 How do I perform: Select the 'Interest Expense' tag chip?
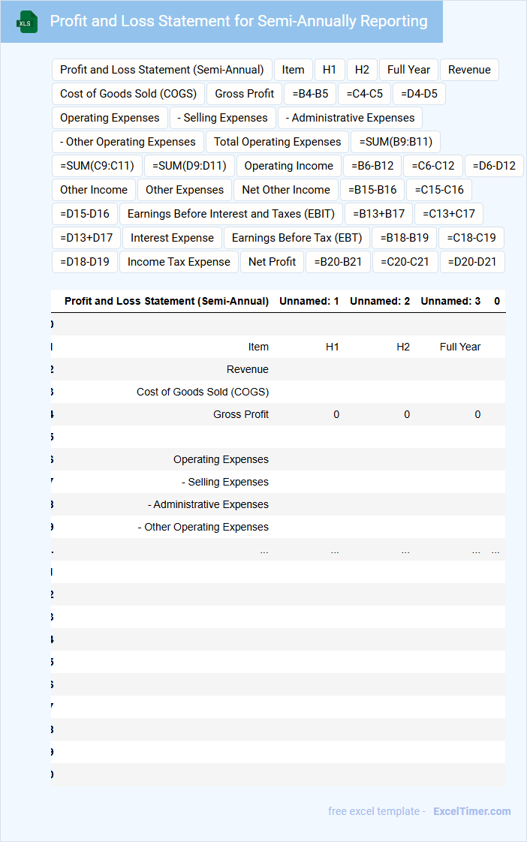172,238
